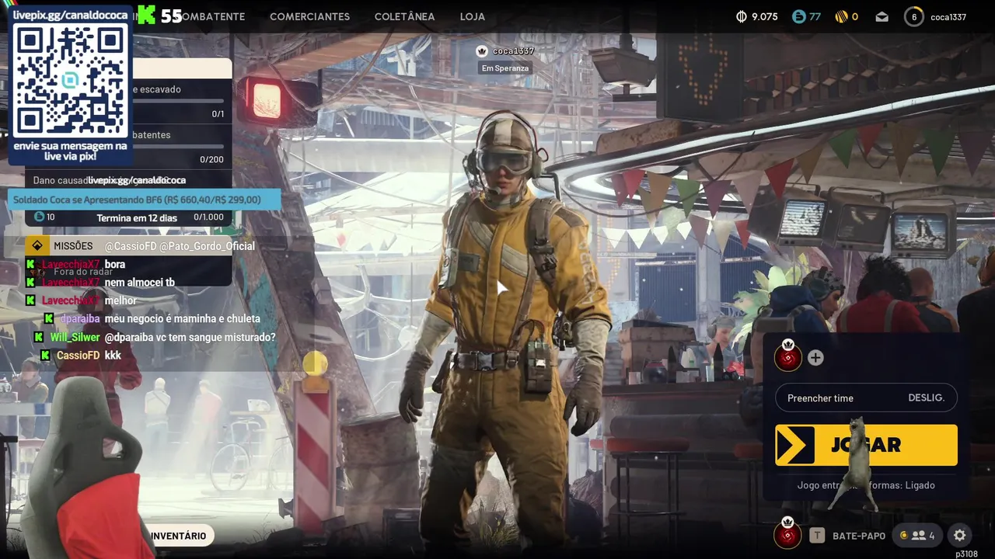The height and width of the screenshot is (559, 995).
Task: Open the COMERCIANTES tab
Action: 309,16
